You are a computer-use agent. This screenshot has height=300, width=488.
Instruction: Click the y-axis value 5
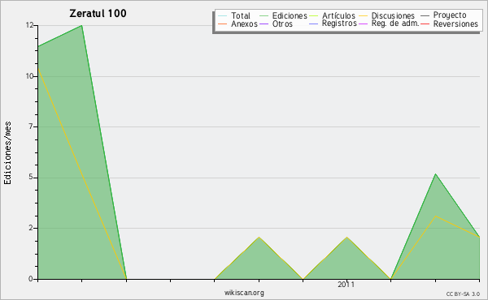[x=31, y=177]
